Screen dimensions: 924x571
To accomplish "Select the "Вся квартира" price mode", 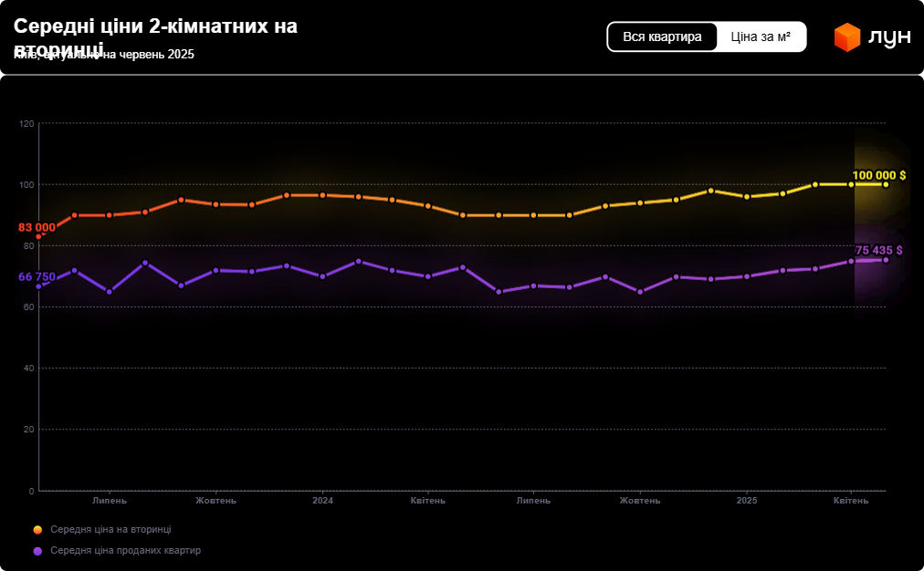I will [x=662, y=36].
